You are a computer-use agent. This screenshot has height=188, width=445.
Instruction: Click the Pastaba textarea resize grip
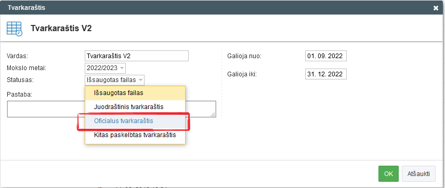[x=213, y=114]
